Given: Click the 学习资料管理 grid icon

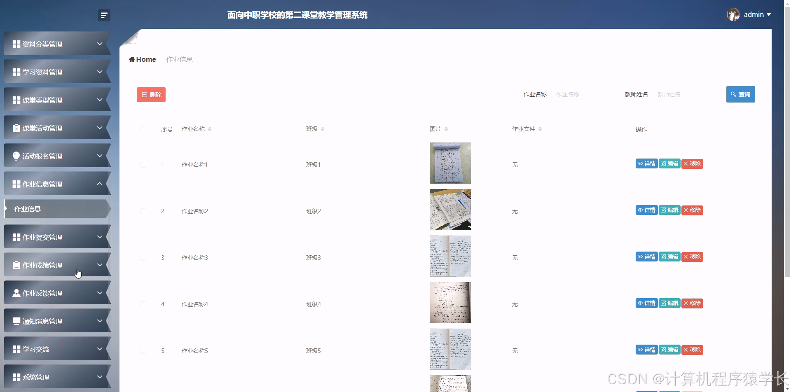Looking at the screenshot, I should coord(16,72).
